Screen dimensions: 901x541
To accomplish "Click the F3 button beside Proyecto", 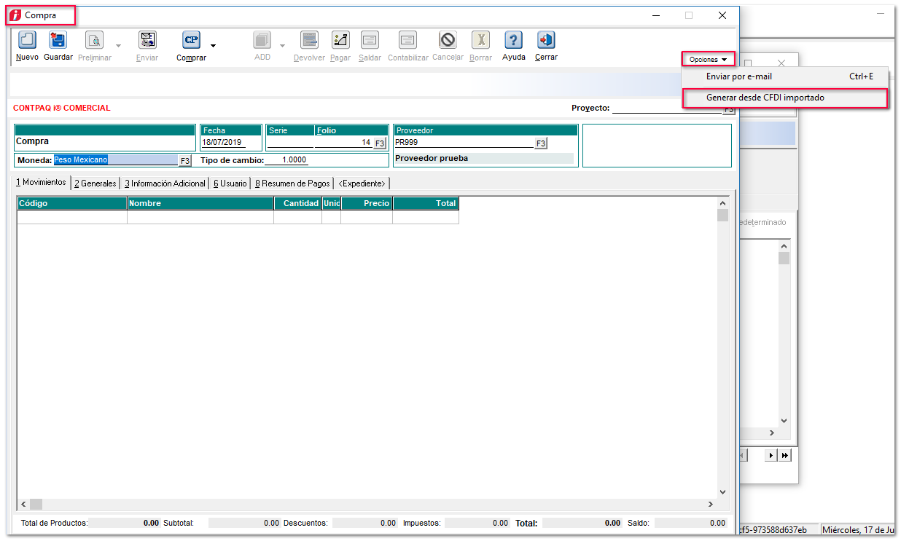I will 729,110.
